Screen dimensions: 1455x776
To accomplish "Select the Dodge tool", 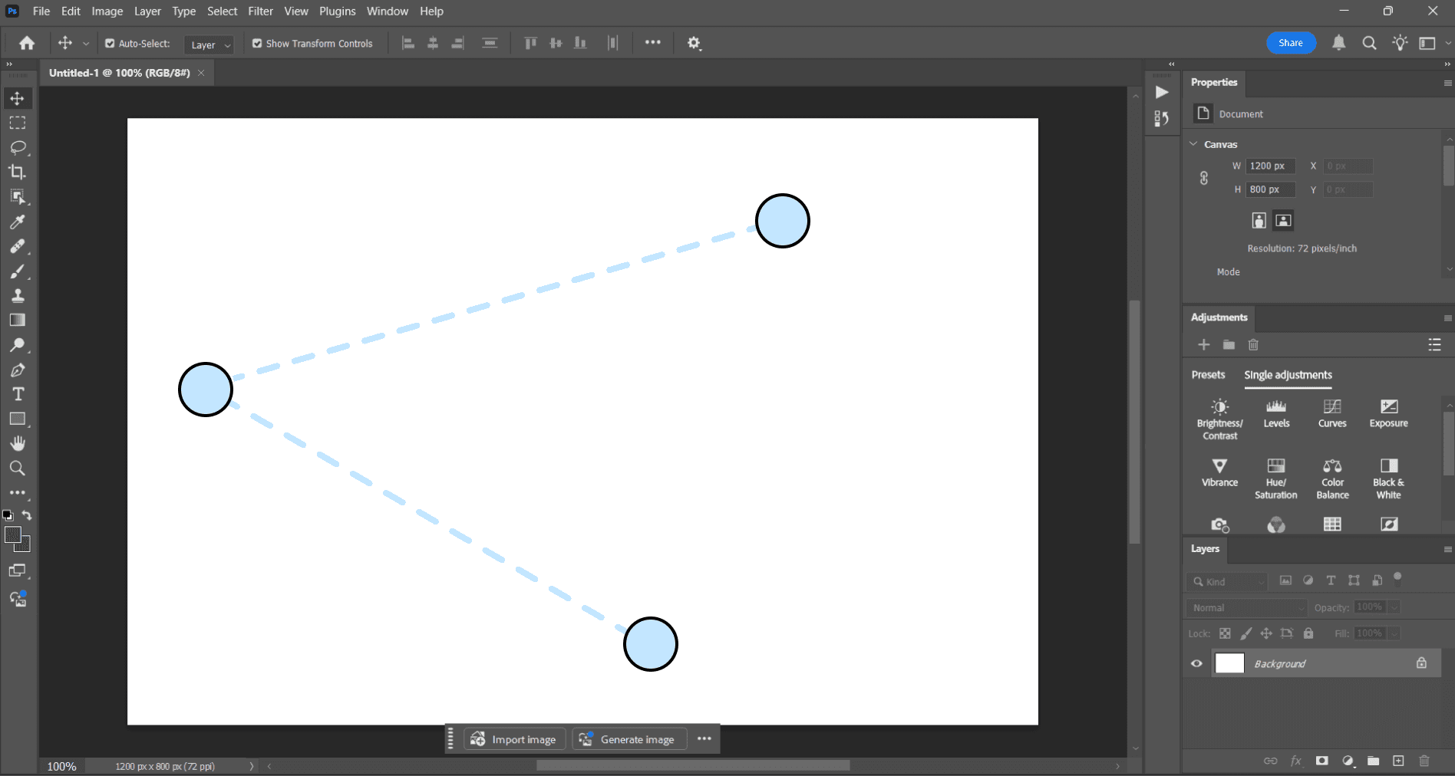I will (17, 345).
